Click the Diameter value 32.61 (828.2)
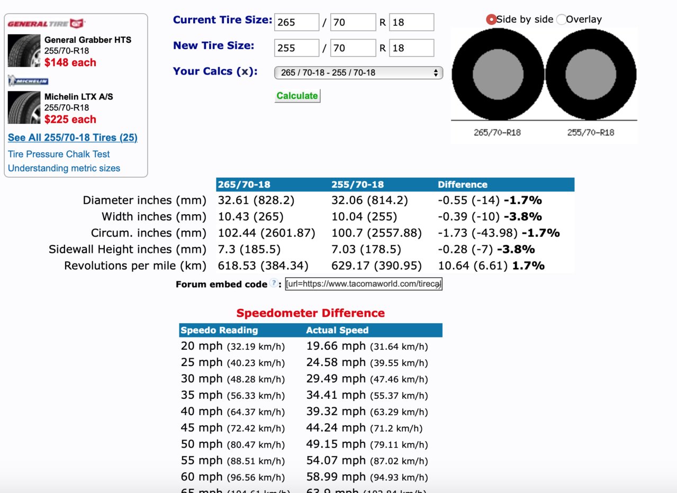Screen dimensions: 677x493 pyautogui.click(x=256, y=200)
